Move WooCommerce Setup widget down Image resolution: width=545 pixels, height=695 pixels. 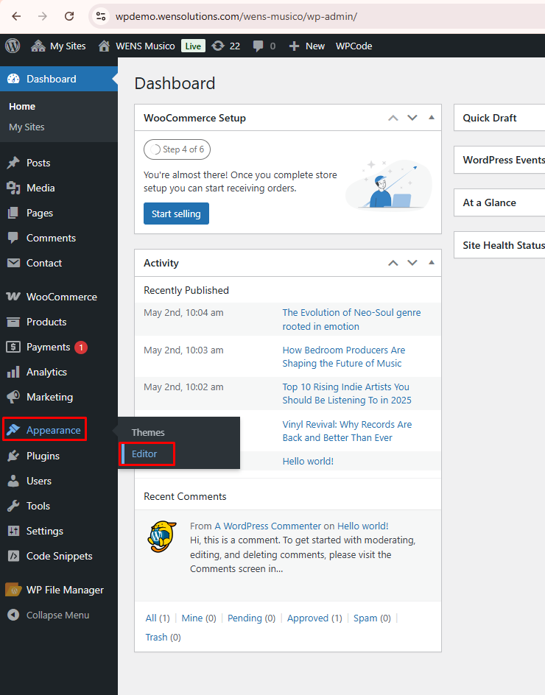coord(412,118)
